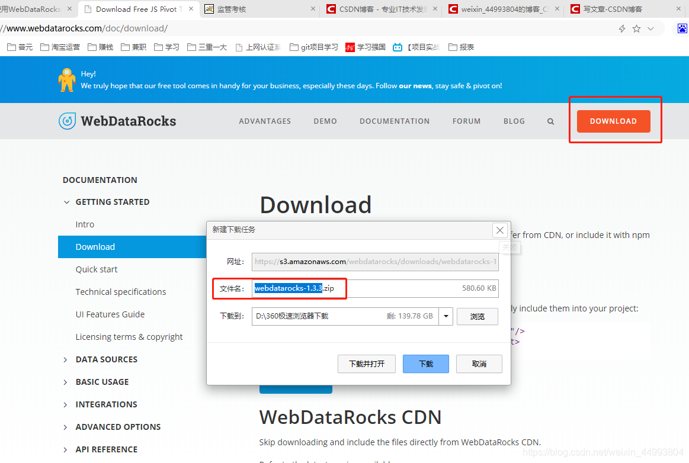Open ADVANTAGES in the site navigation
Image resolution: width=689 pixels, height=463 pixels.
[265, 121]
